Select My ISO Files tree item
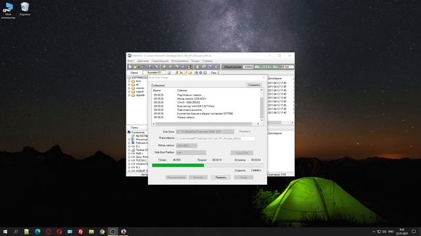The height and width of the screenshot is (236, 421). click(141, 136)
